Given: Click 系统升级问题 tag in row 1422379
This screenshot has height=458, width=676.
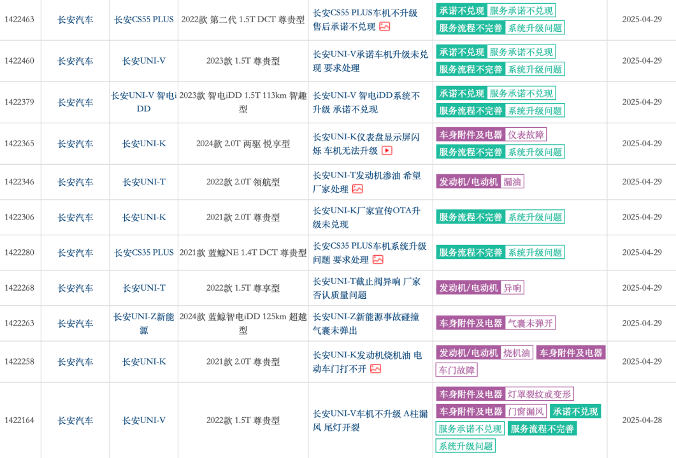Looking at the screenshot, I should [535, 111].
